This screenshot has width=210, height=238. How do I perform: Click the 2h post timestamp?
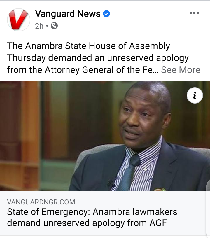pyautogui.click(x=39, y=26)
